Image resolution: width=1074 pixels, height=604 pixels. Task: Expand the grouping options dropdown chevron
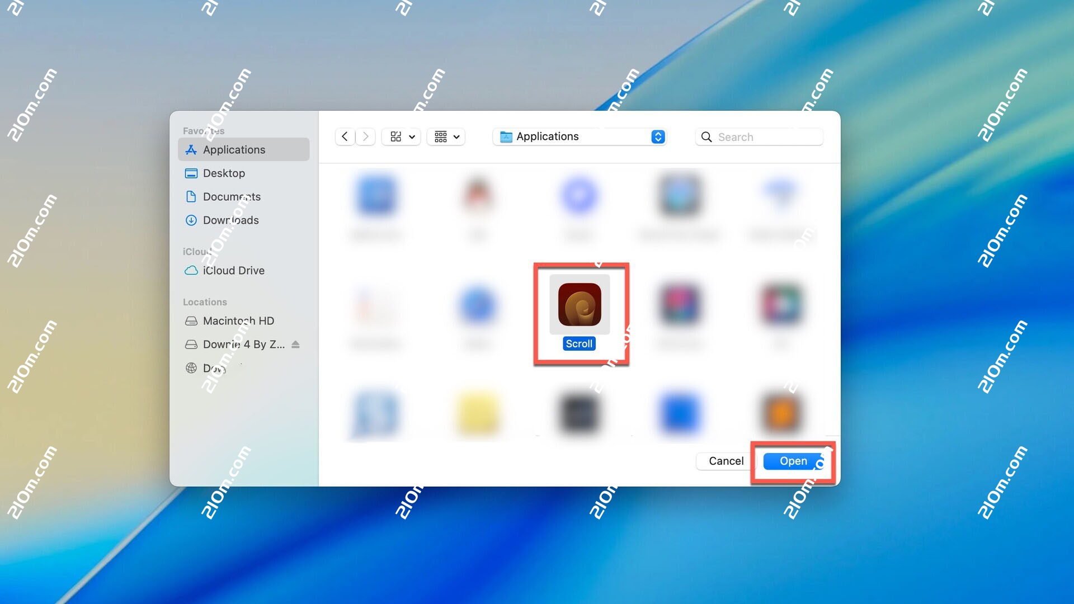456,137
